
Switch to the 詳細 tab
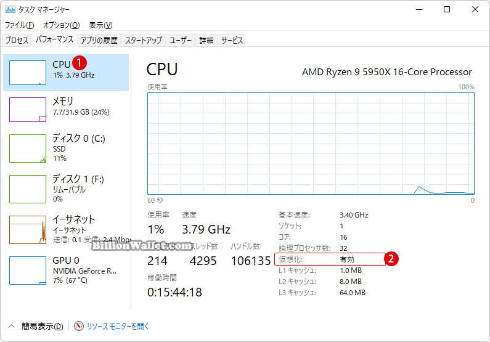click(x=206, y=40)
